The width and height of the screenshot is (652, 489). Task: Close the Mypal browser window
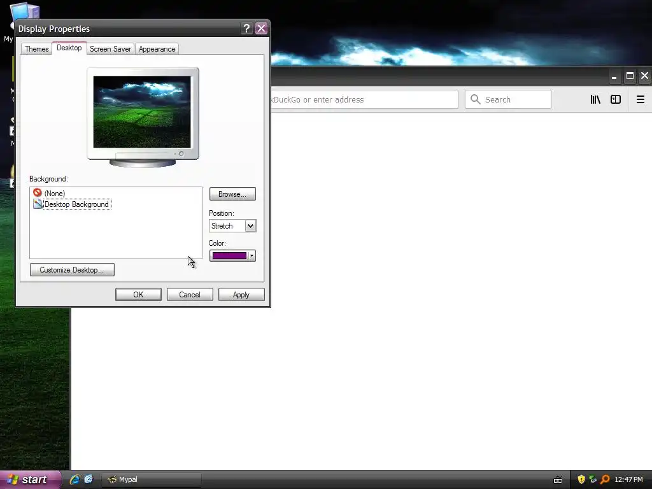point(644,76)
